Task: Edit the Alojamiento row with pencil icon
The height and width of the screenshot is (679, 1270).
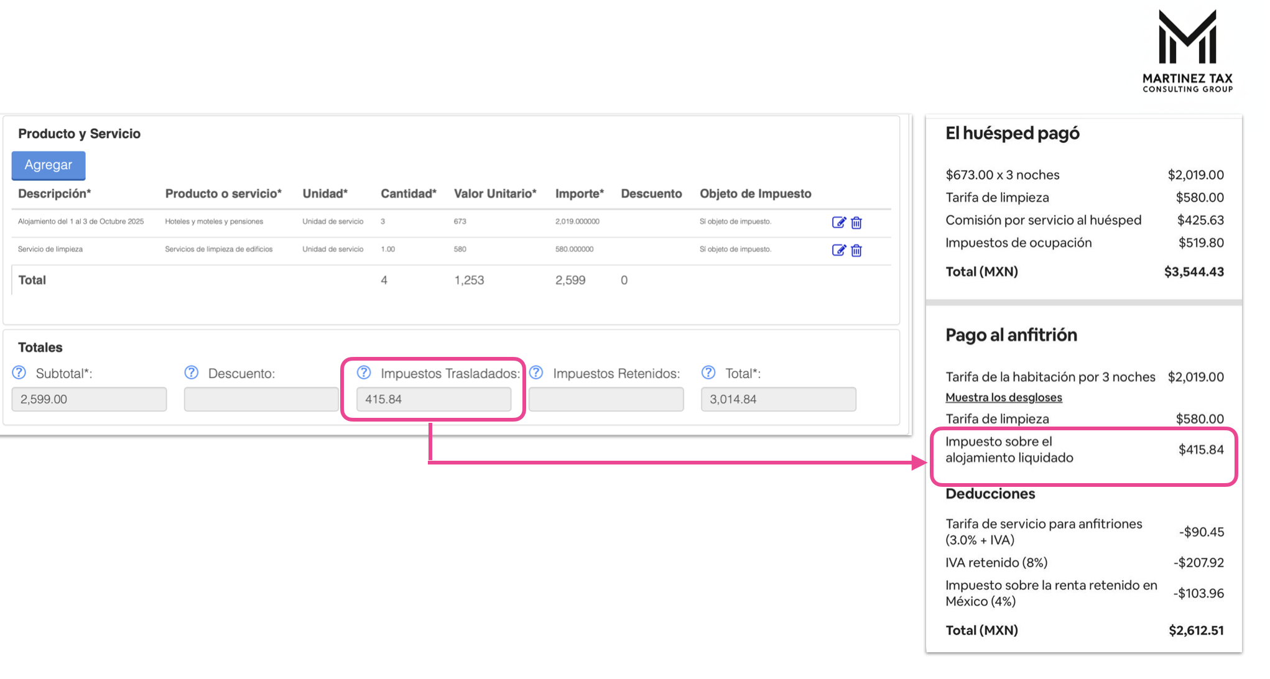Action: pos(838,223)
